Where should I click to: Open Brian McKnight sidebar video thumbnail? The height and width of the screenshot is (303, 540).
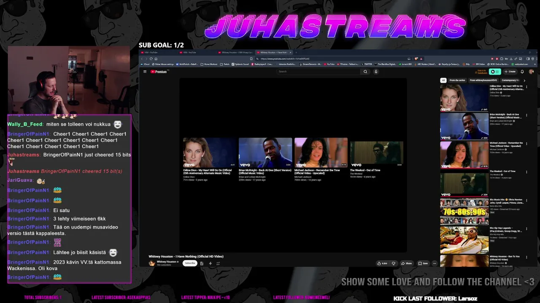tap(464, 126)
